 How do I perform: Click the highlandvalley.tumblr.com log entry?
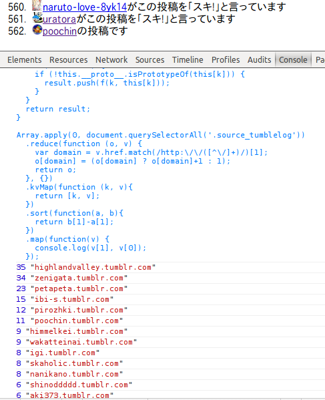tap(170, 267)
